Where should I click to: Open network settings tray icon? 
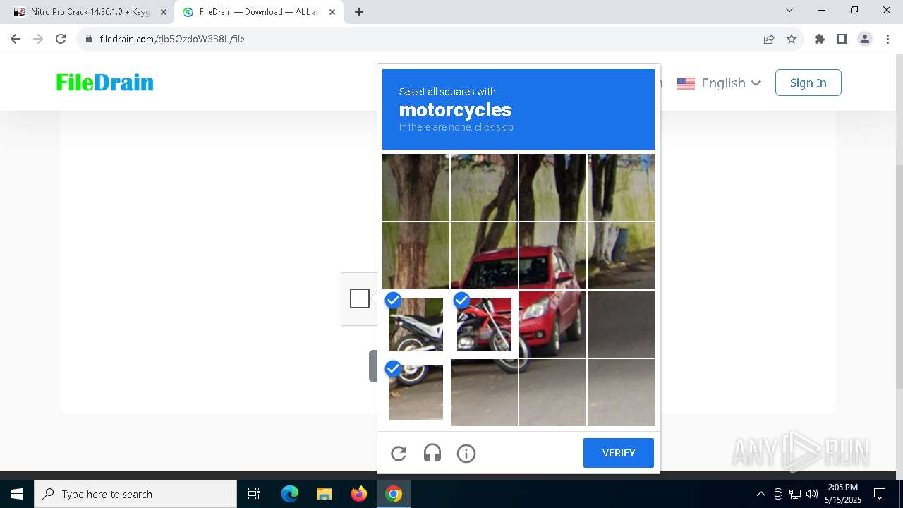point(795,494)
